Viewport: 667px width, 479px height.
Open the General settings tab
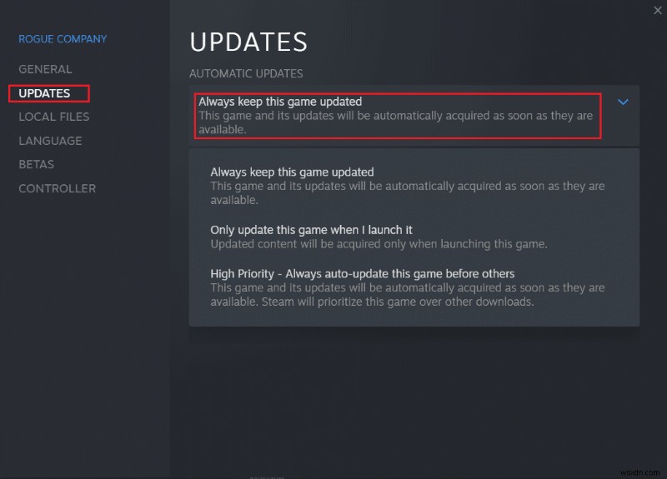45,69
